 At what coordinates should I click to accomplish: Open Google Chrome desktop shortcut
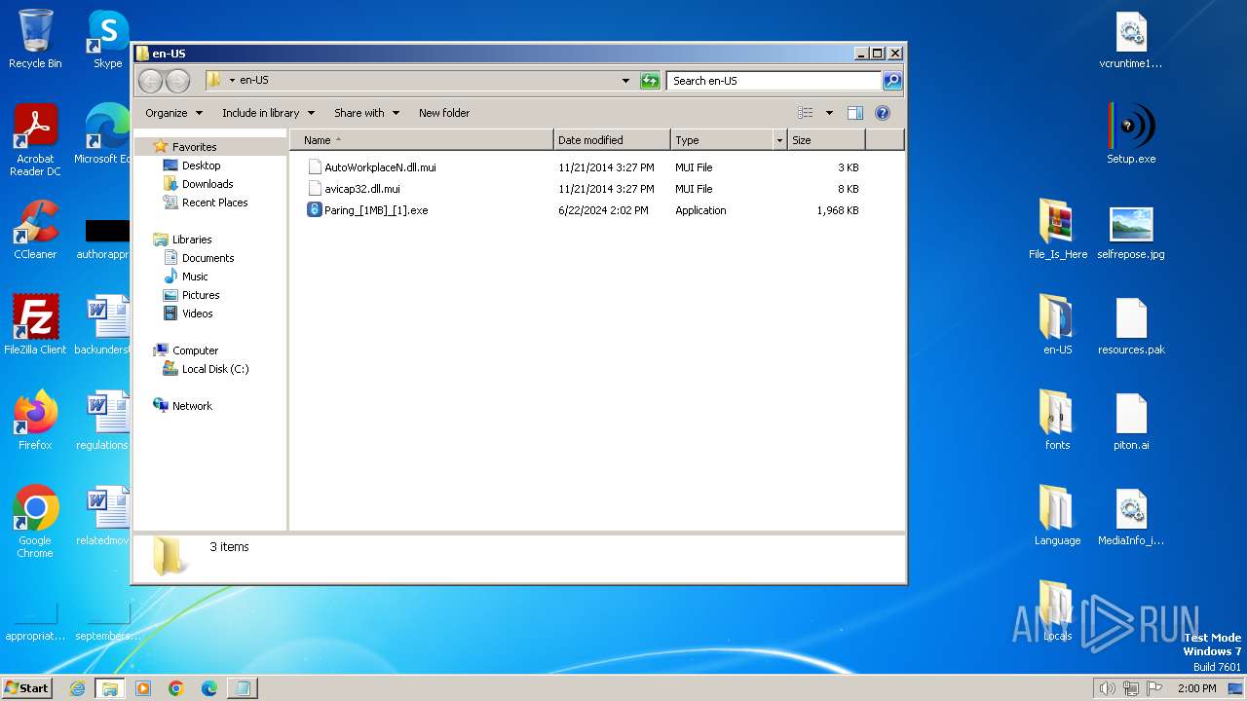click(35, 522)
